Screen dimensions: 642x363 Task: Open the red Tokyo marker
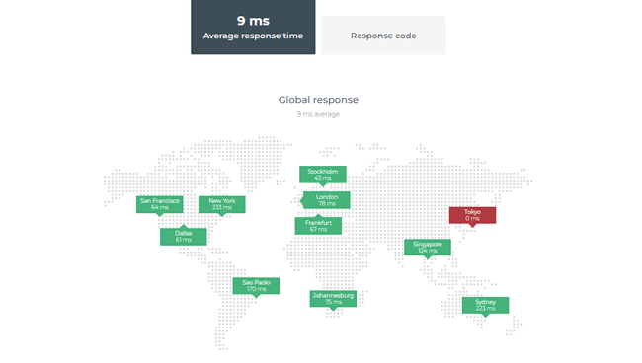[472, 215]
